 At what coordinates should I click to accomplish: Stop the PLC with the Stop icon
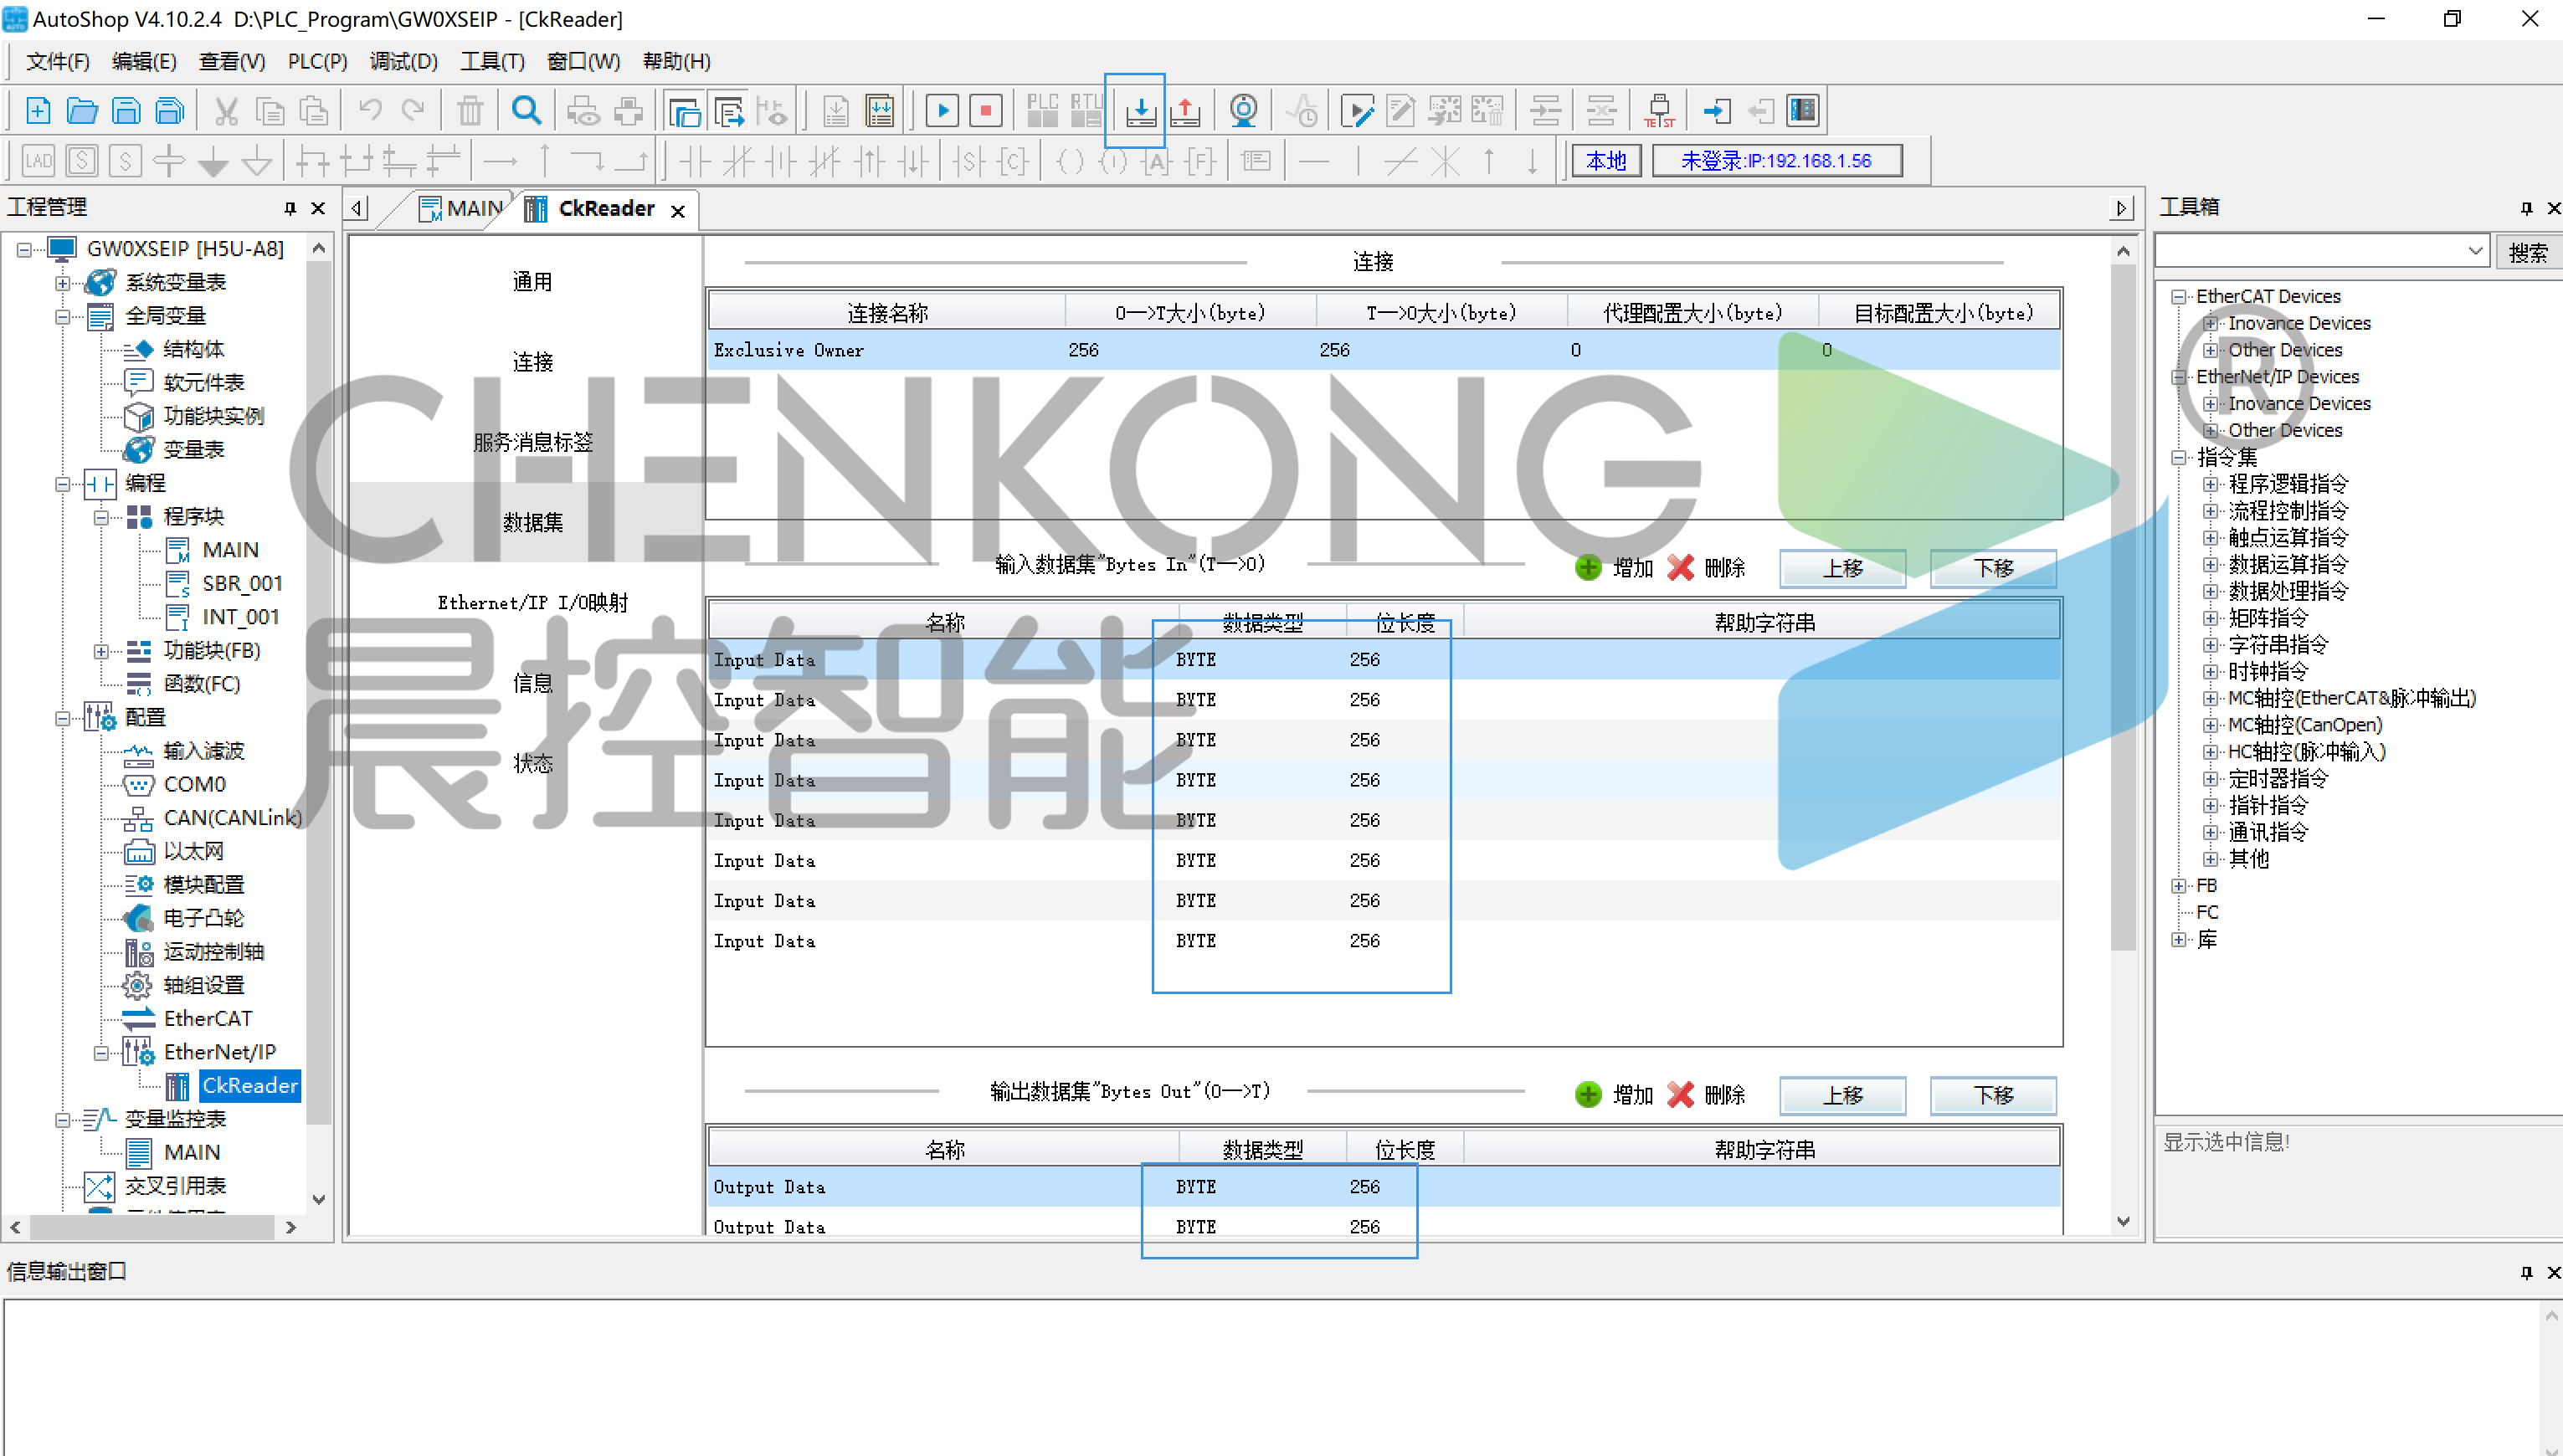tap(986, 111)
